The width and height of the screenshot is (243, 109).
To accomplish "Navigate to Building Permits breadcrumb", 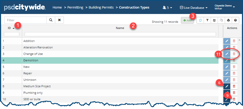I will pos(101,8).
